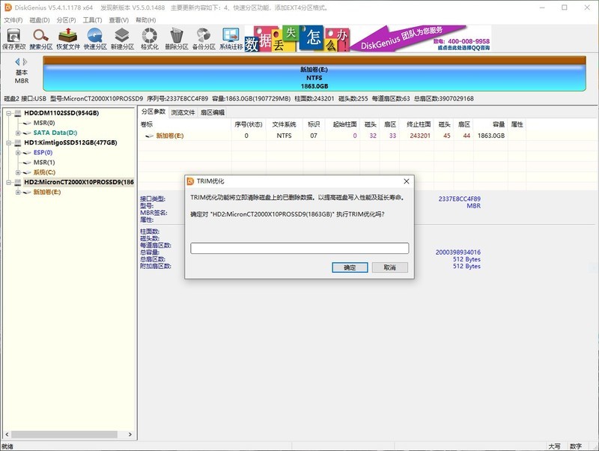
Task: Switch to the 浏览文件 tab
Action: [183, 112]
